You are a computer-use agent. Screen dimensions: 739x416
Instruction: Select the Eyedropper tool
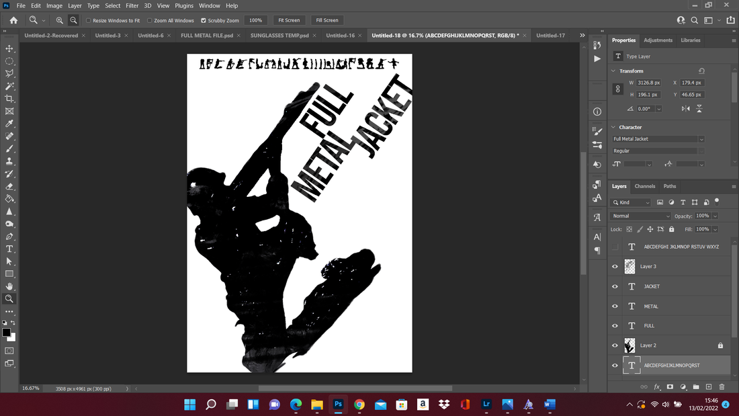9,124
